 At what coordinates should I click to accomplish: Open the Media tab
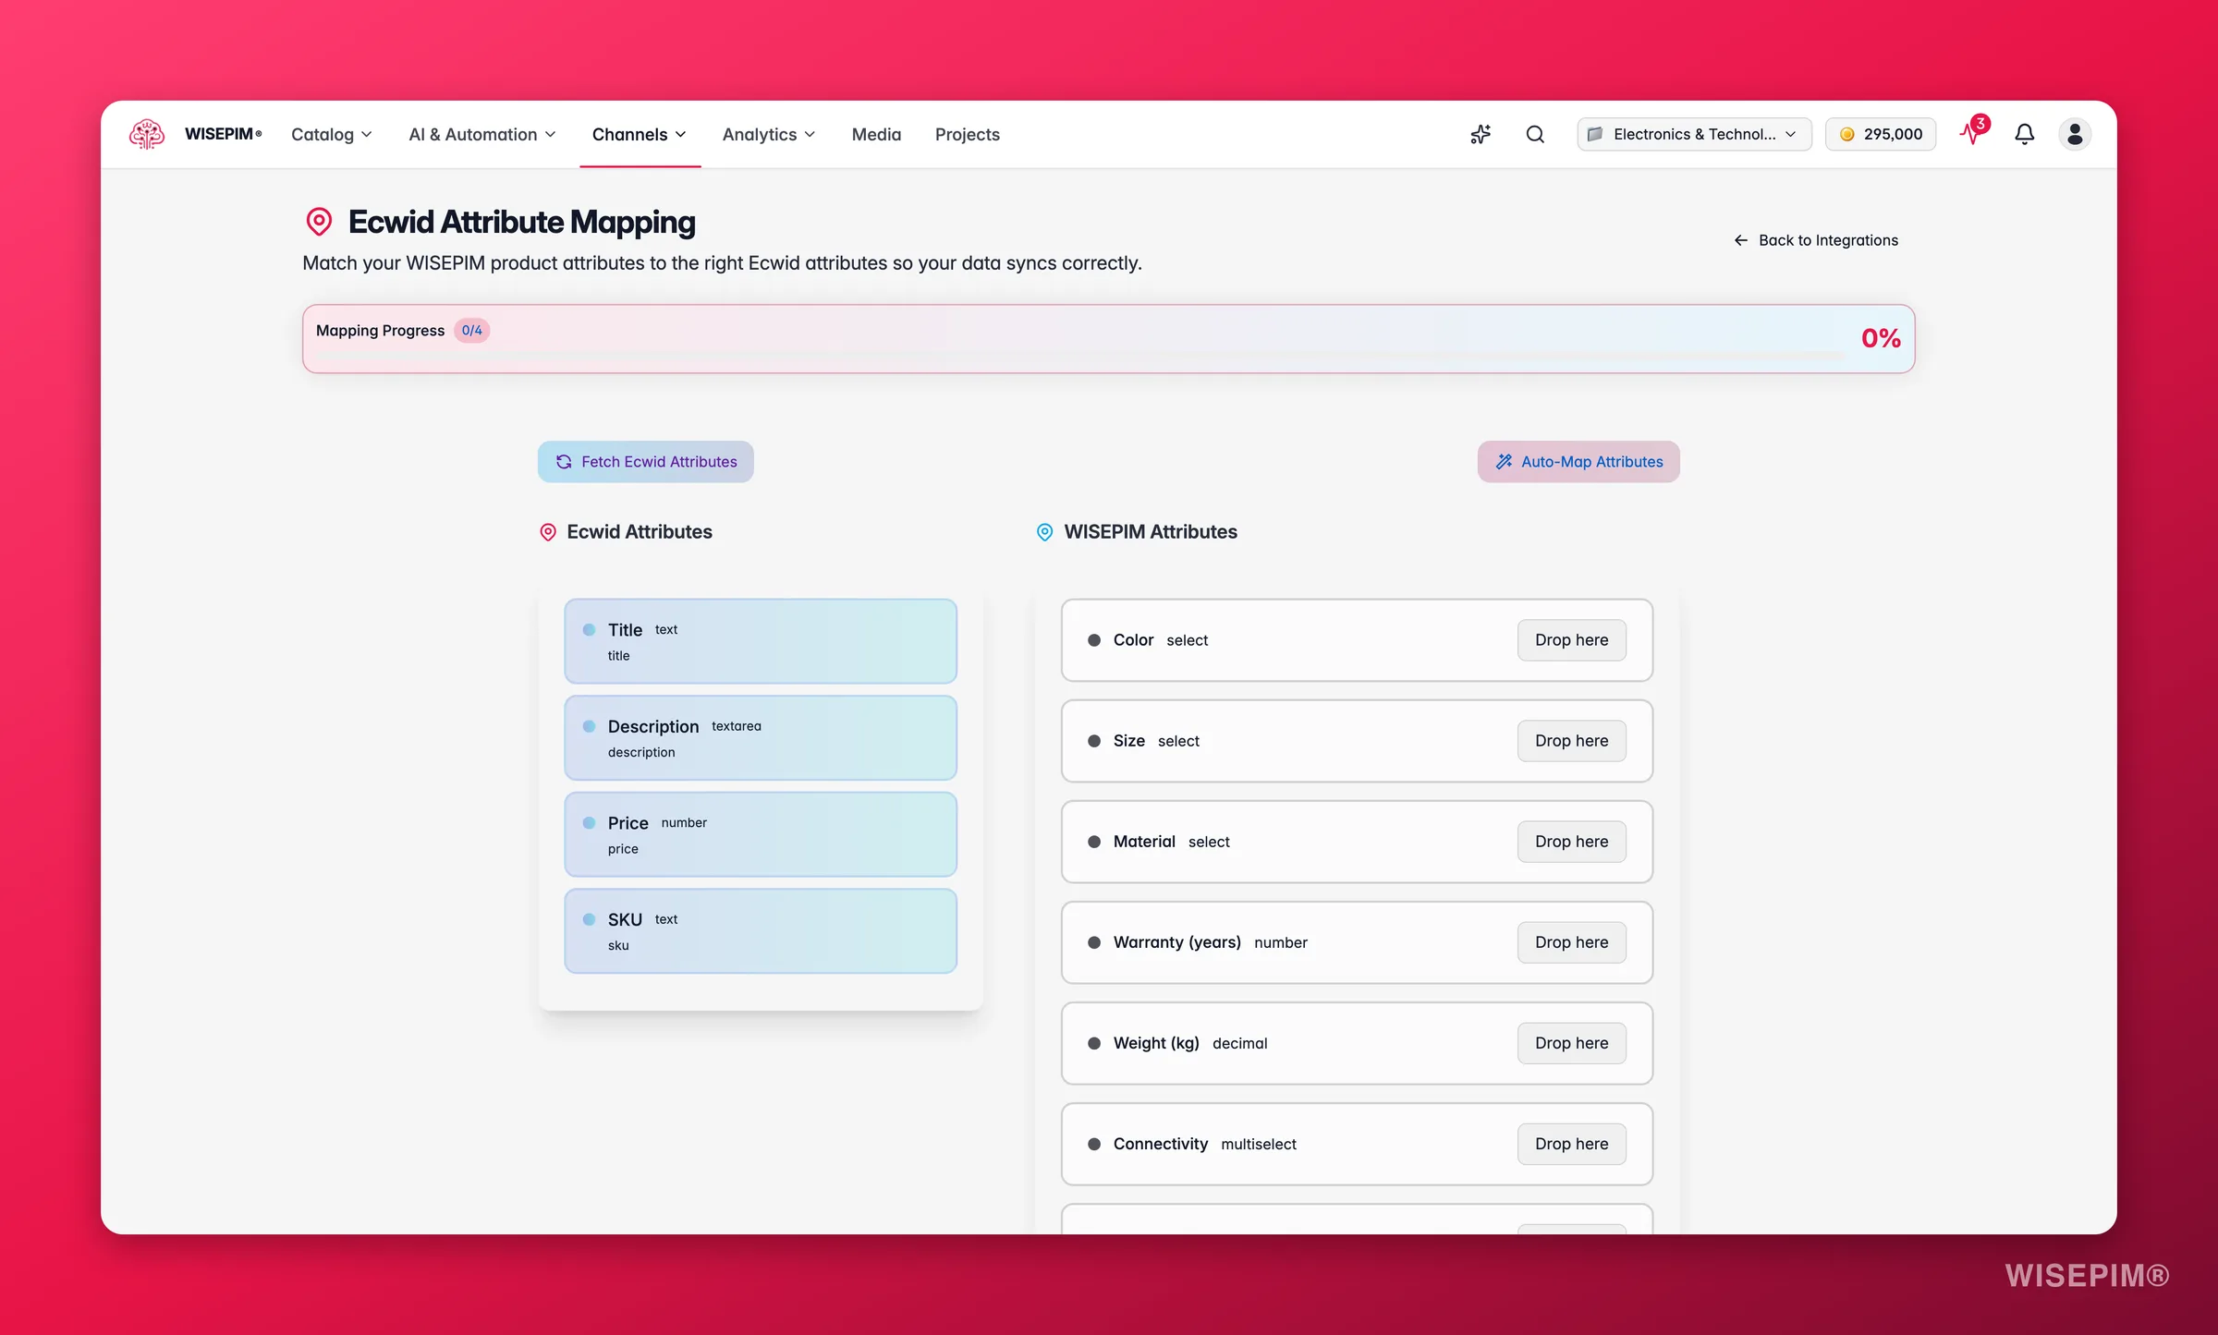click(x=876, y=134)
